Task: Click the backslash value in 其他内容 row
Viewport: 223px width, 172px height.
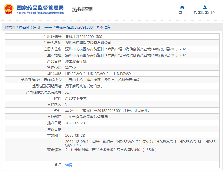Action: [x=66, y=105]
